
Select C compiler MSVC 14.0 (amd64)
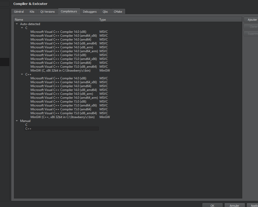pyautogui.click(x=61, y=40)
